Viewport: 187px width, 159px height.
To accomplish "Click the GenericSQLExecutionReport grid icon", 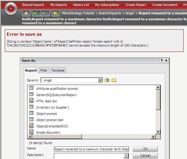I will point(31,94).
